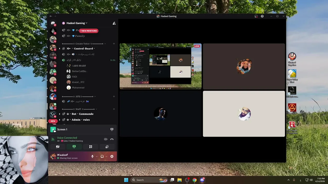Show hidden system tray icons
This screenshot has width=328, height=184.
pos(288,180)
